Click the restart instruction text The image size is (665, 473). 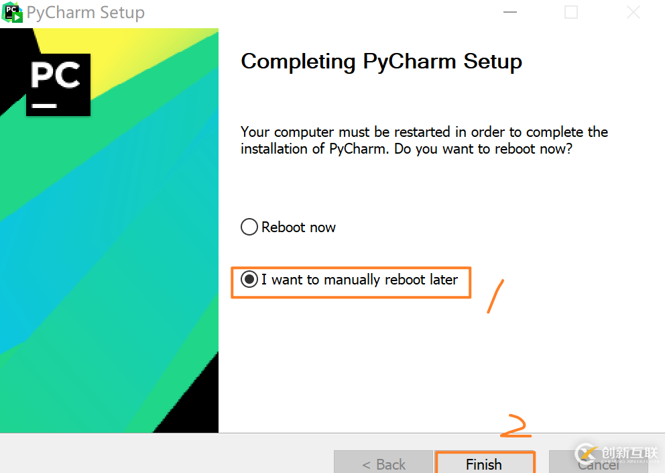(424, 140)
